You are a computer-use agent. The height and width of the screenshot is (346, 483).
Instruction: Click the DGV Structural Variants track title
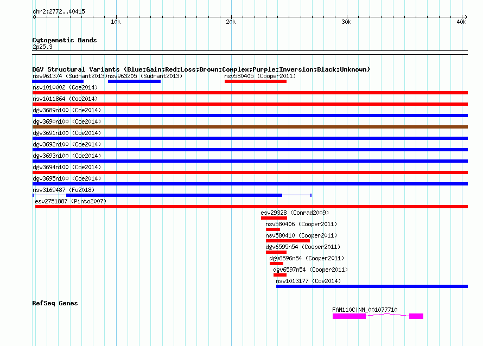pos(201,69)
